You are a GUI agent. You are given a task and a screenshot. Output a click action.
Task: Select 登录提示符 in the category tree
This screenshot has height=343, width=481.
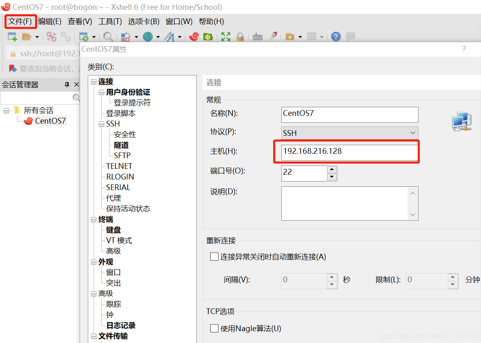[132, 103]
